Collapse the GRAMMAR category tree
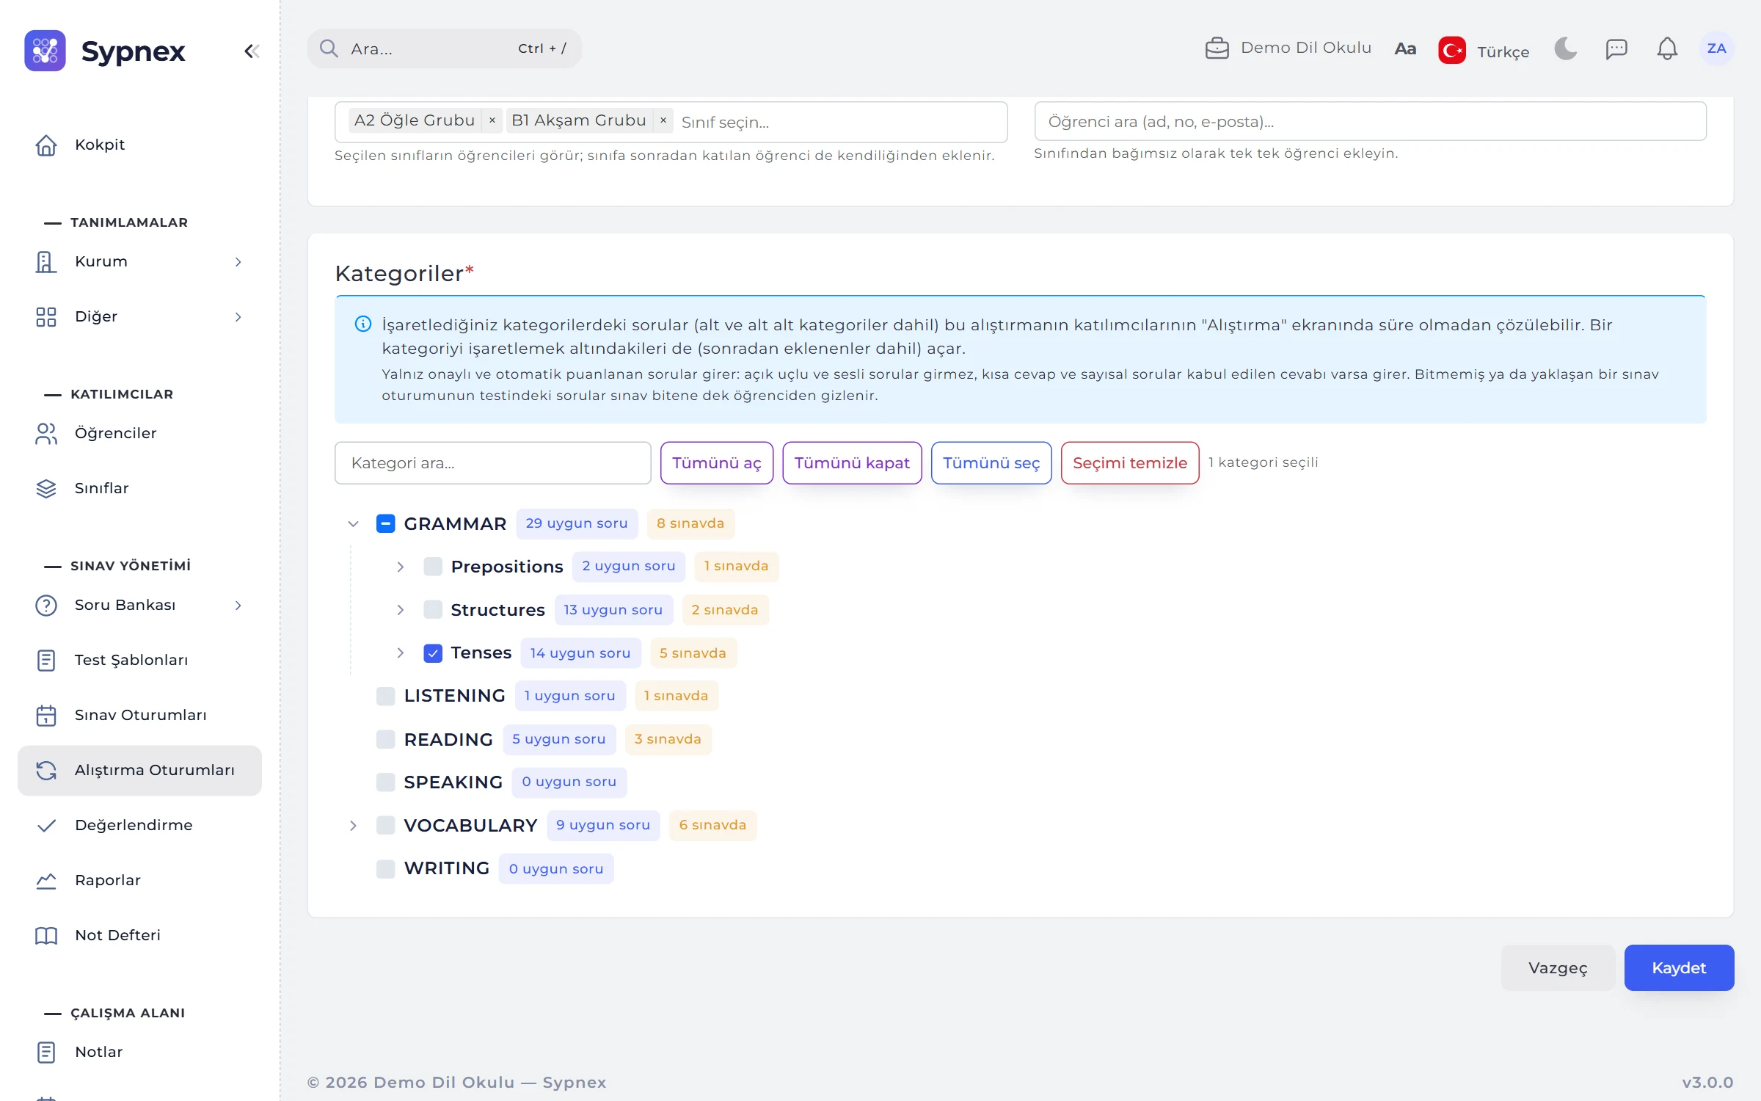This screenshot has width=1761, height=1101. click(353, 523)
